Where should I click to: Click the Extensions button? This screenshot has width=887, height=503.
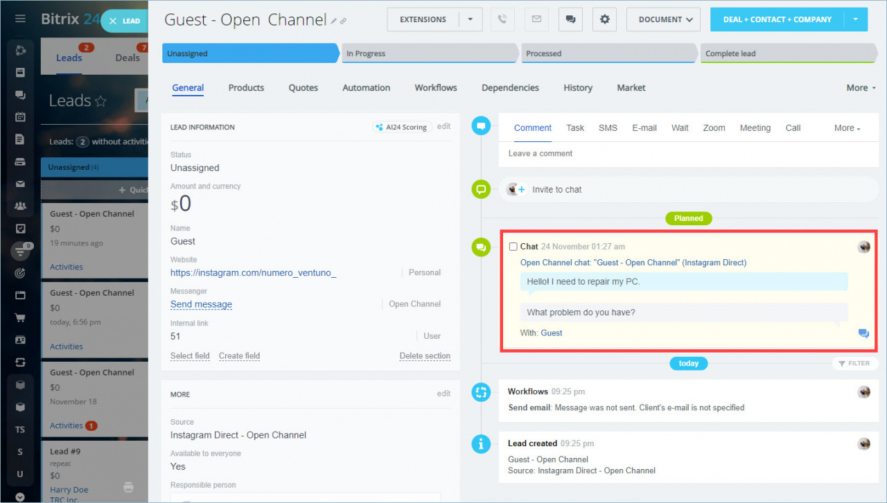pyautogui.click(x=423, y=19)
